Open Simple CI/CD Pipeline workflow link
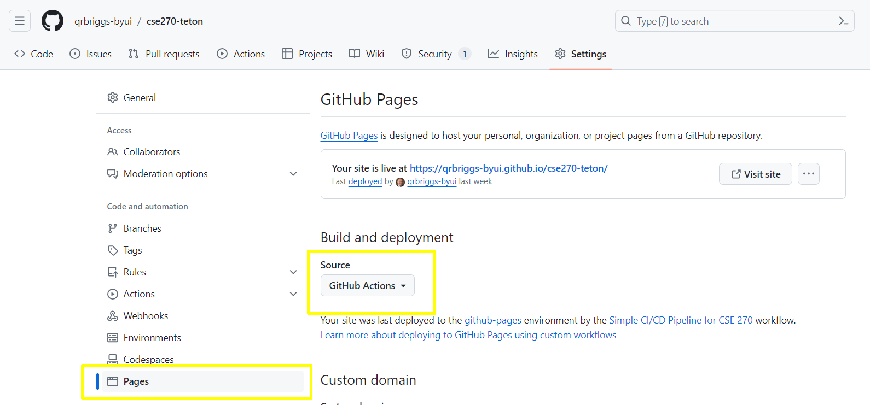Viewport: 870px width, 405px height. coord(681,320)
